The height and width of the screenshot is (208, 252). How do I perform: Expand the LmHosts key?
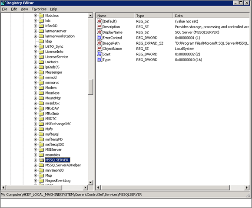pos(35,62)
